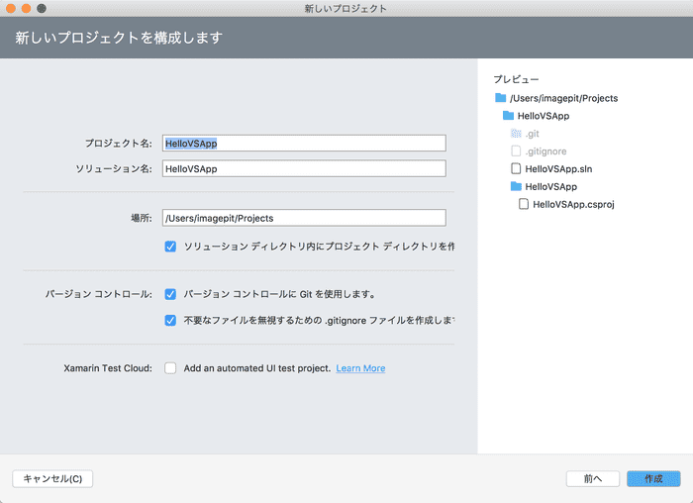Select HelloVSApp.sln in the preview tree
The height and width of the screenshot is (503, 693).
click(x=558, y=169)
